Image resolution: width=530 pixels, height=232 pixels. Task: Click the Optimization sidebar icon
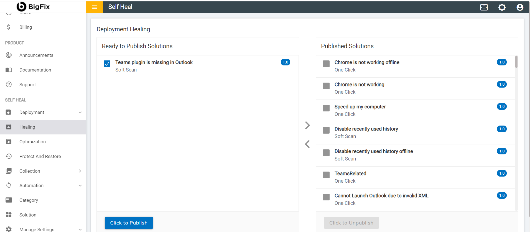coord(9,142)
